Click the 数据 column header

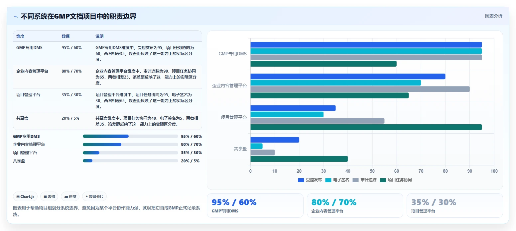coord(65,36)
